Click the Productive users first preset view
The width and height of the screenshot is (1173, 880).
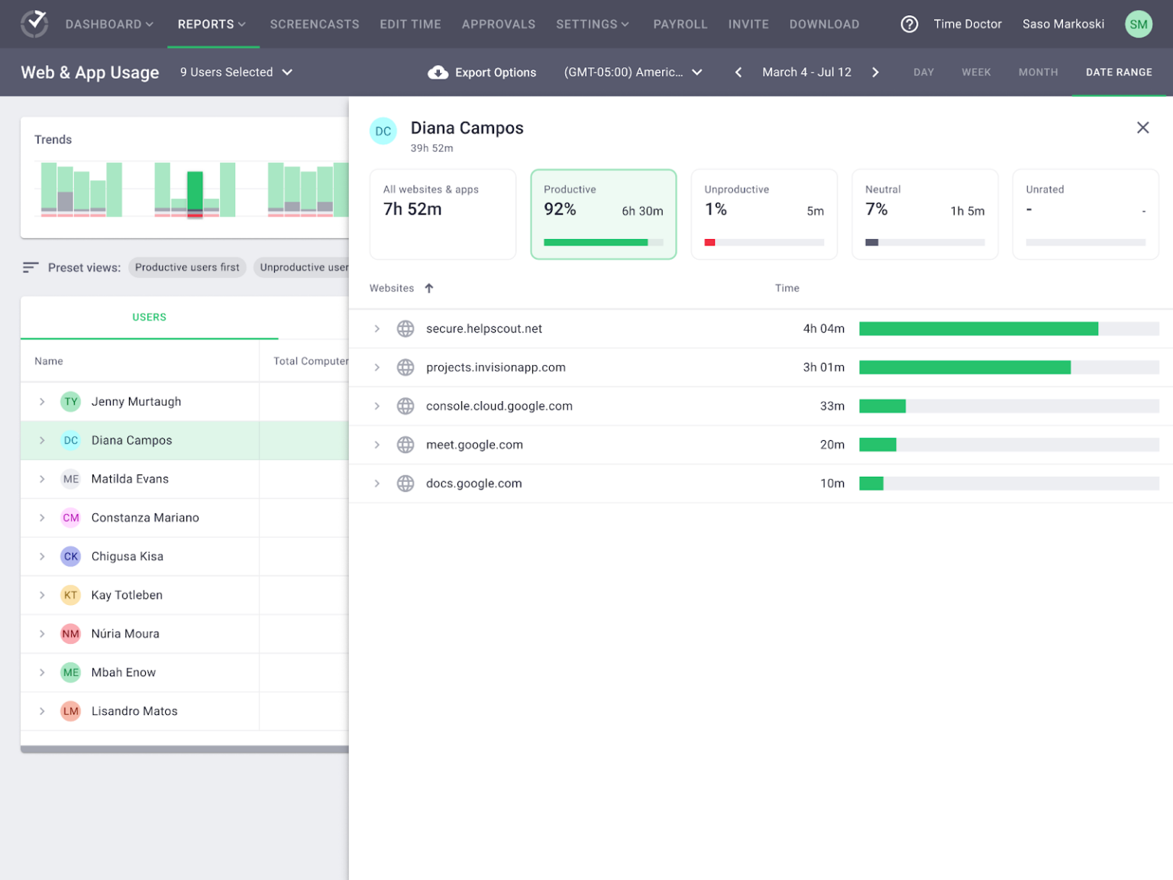pos(187,267)
